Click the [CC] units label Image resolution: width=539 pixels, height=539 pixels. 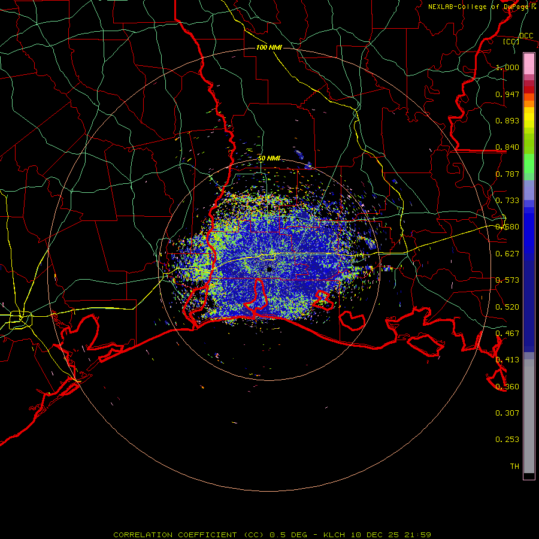tap(511, 41)
